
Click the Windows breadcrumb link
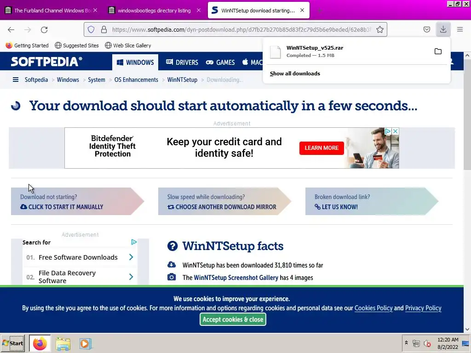pyautogui.click(x=68, y=80)
